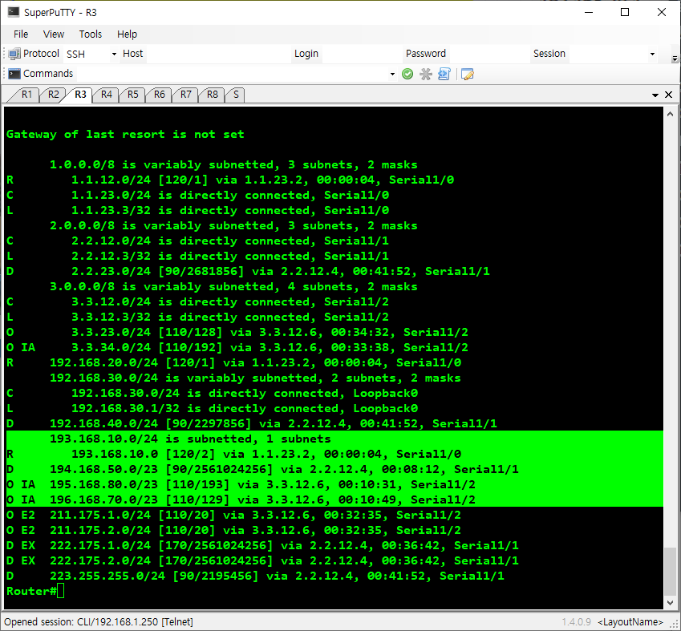This screenshot has width=681, height=631.
Task: Click the 223.255.255.0/24 route line
Action: point(255,576)
